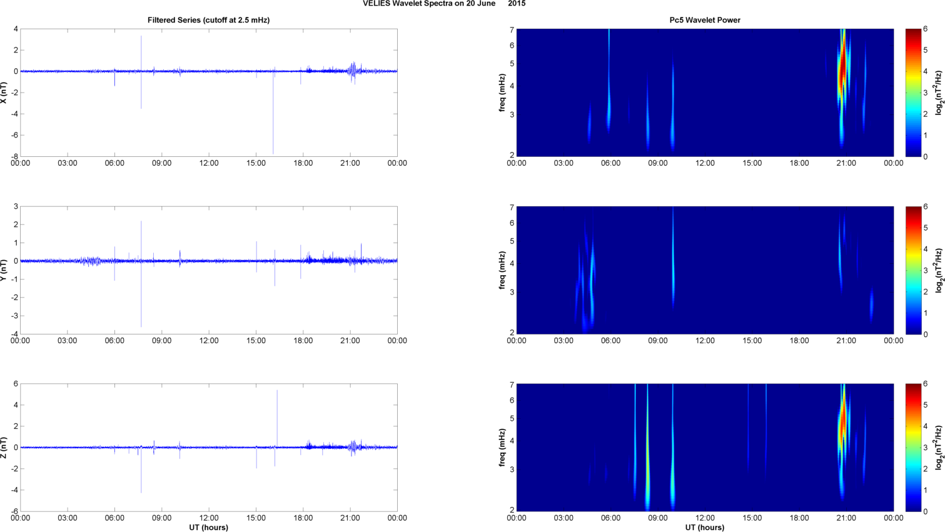The width and height of the screenshot is (945, 532).
Task: Click the middle colorbar beside the Y wavelet panel
Action: click(x=913, y=270)
